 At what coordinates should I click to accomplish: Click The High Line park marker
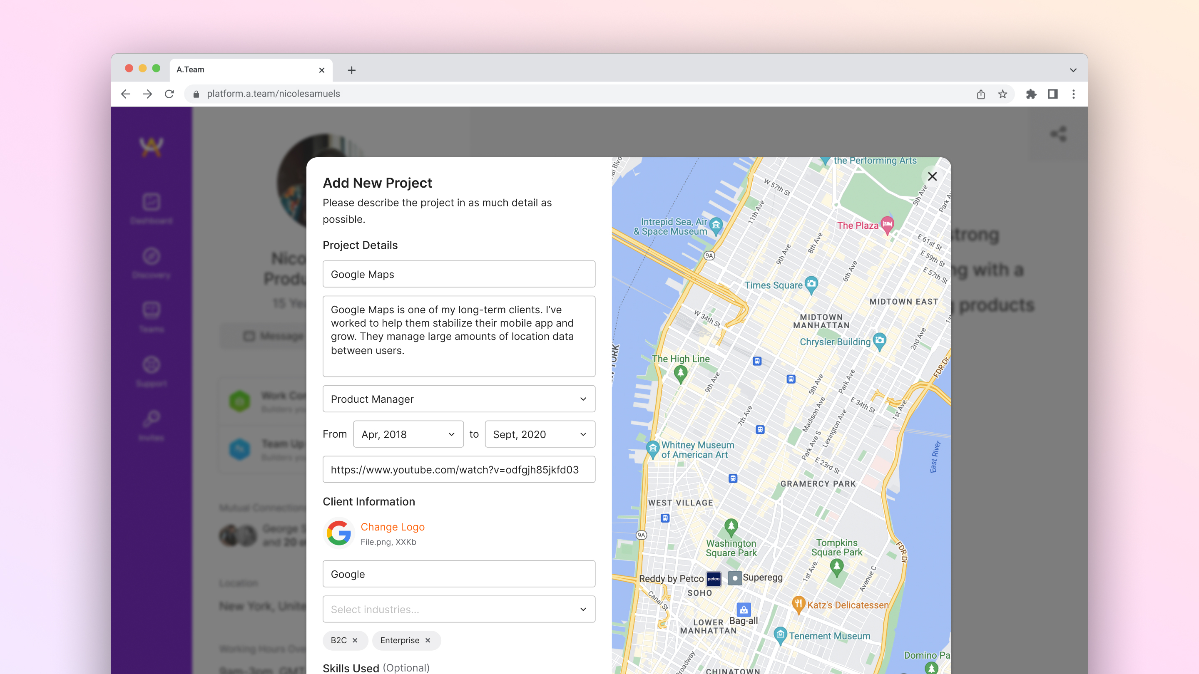[x=681, y=374]
